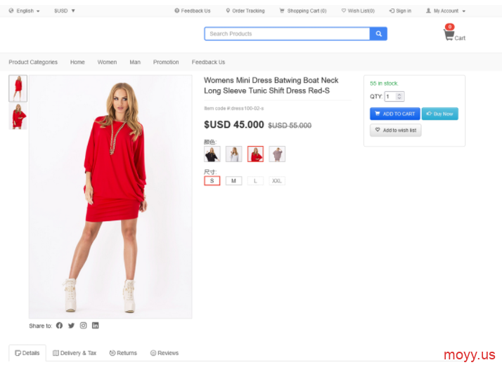Image resolution: width=502 pixels, height=365 pixels.
Task: Click the Search Products input field
Action: (287, 34)
